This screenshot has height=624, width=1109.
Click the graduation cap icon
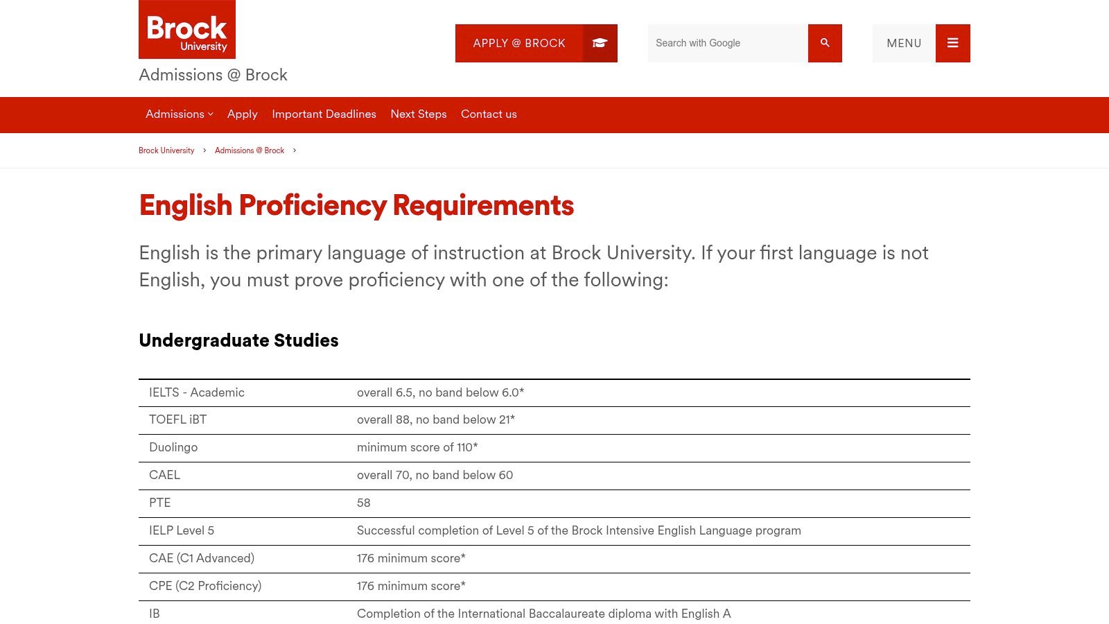(600, 43)
